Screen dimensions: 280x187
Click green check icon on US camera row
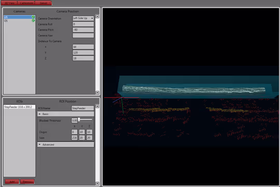33,17
